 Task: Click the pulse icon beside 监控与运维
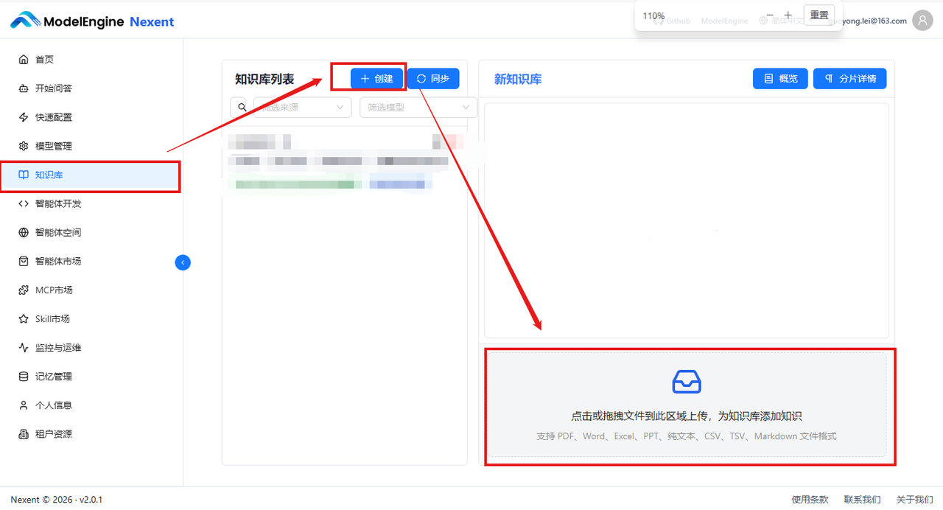(x=24, y=347)
